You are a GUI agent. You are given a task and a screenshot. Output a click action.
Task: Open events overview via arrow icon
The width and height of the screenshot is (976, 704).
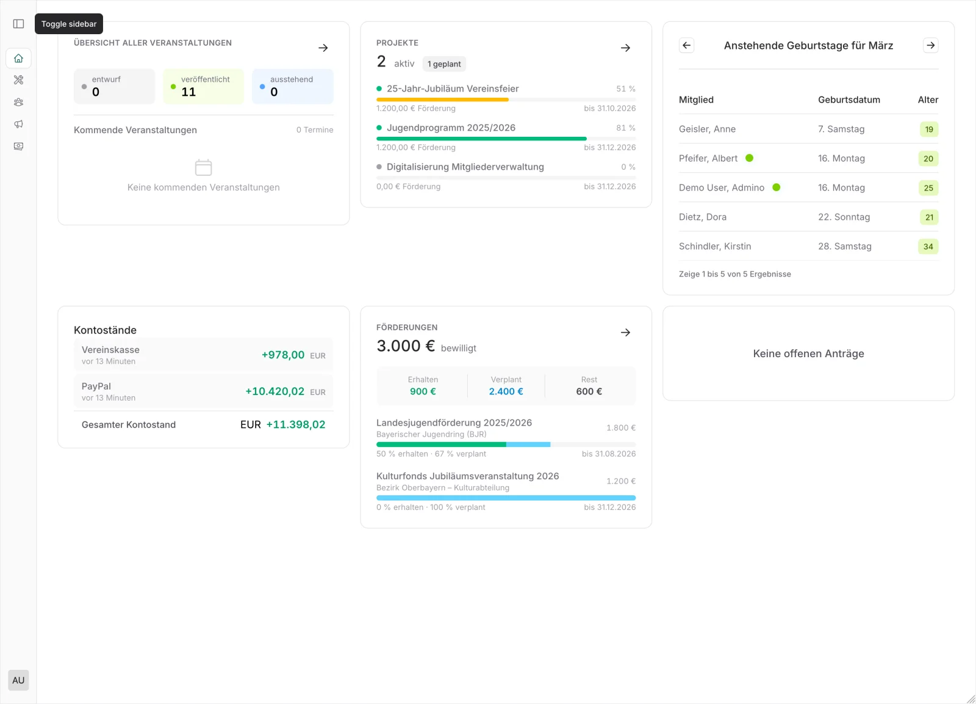tap(323, 48)
